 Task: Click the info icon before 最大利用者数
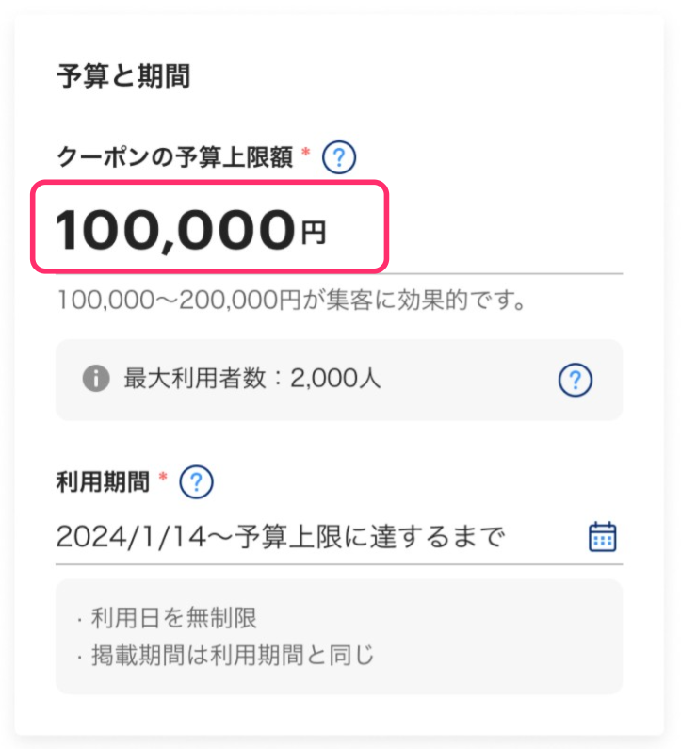pos(95,380)
